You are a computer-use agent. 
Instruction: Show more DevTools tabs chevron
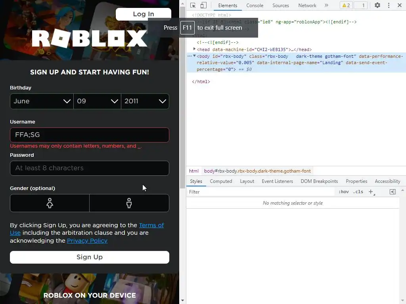[x=326, y=5]
